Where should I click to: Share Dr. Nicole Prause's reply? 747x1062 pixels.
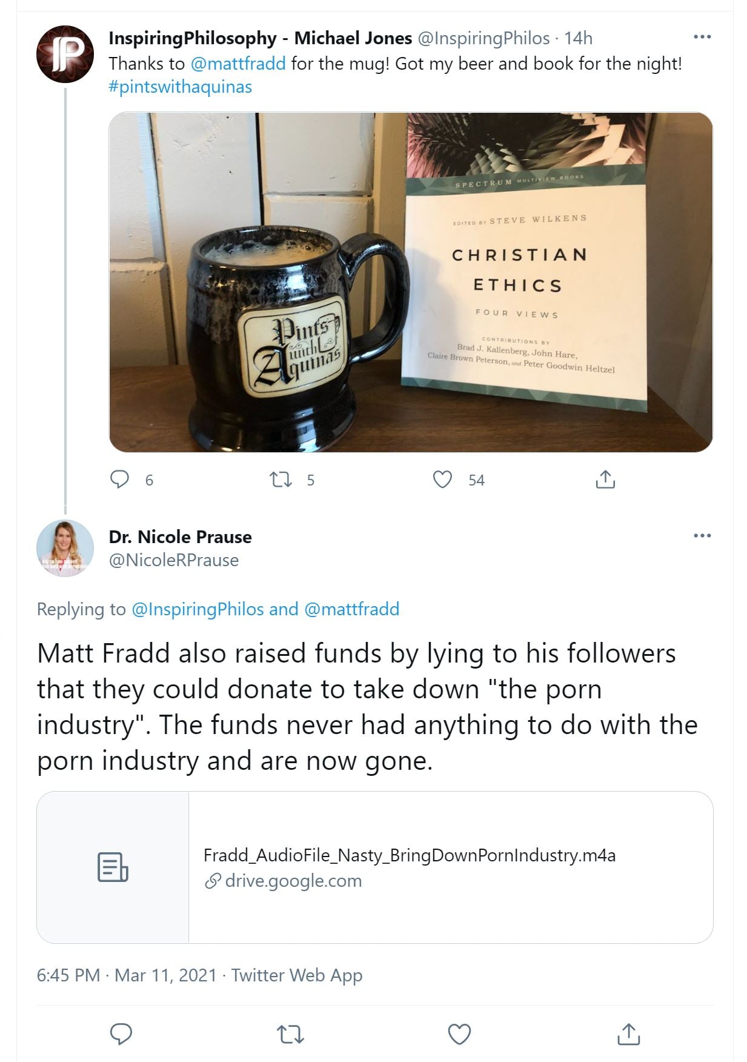pyautogui.click(x=628, y=1034)
